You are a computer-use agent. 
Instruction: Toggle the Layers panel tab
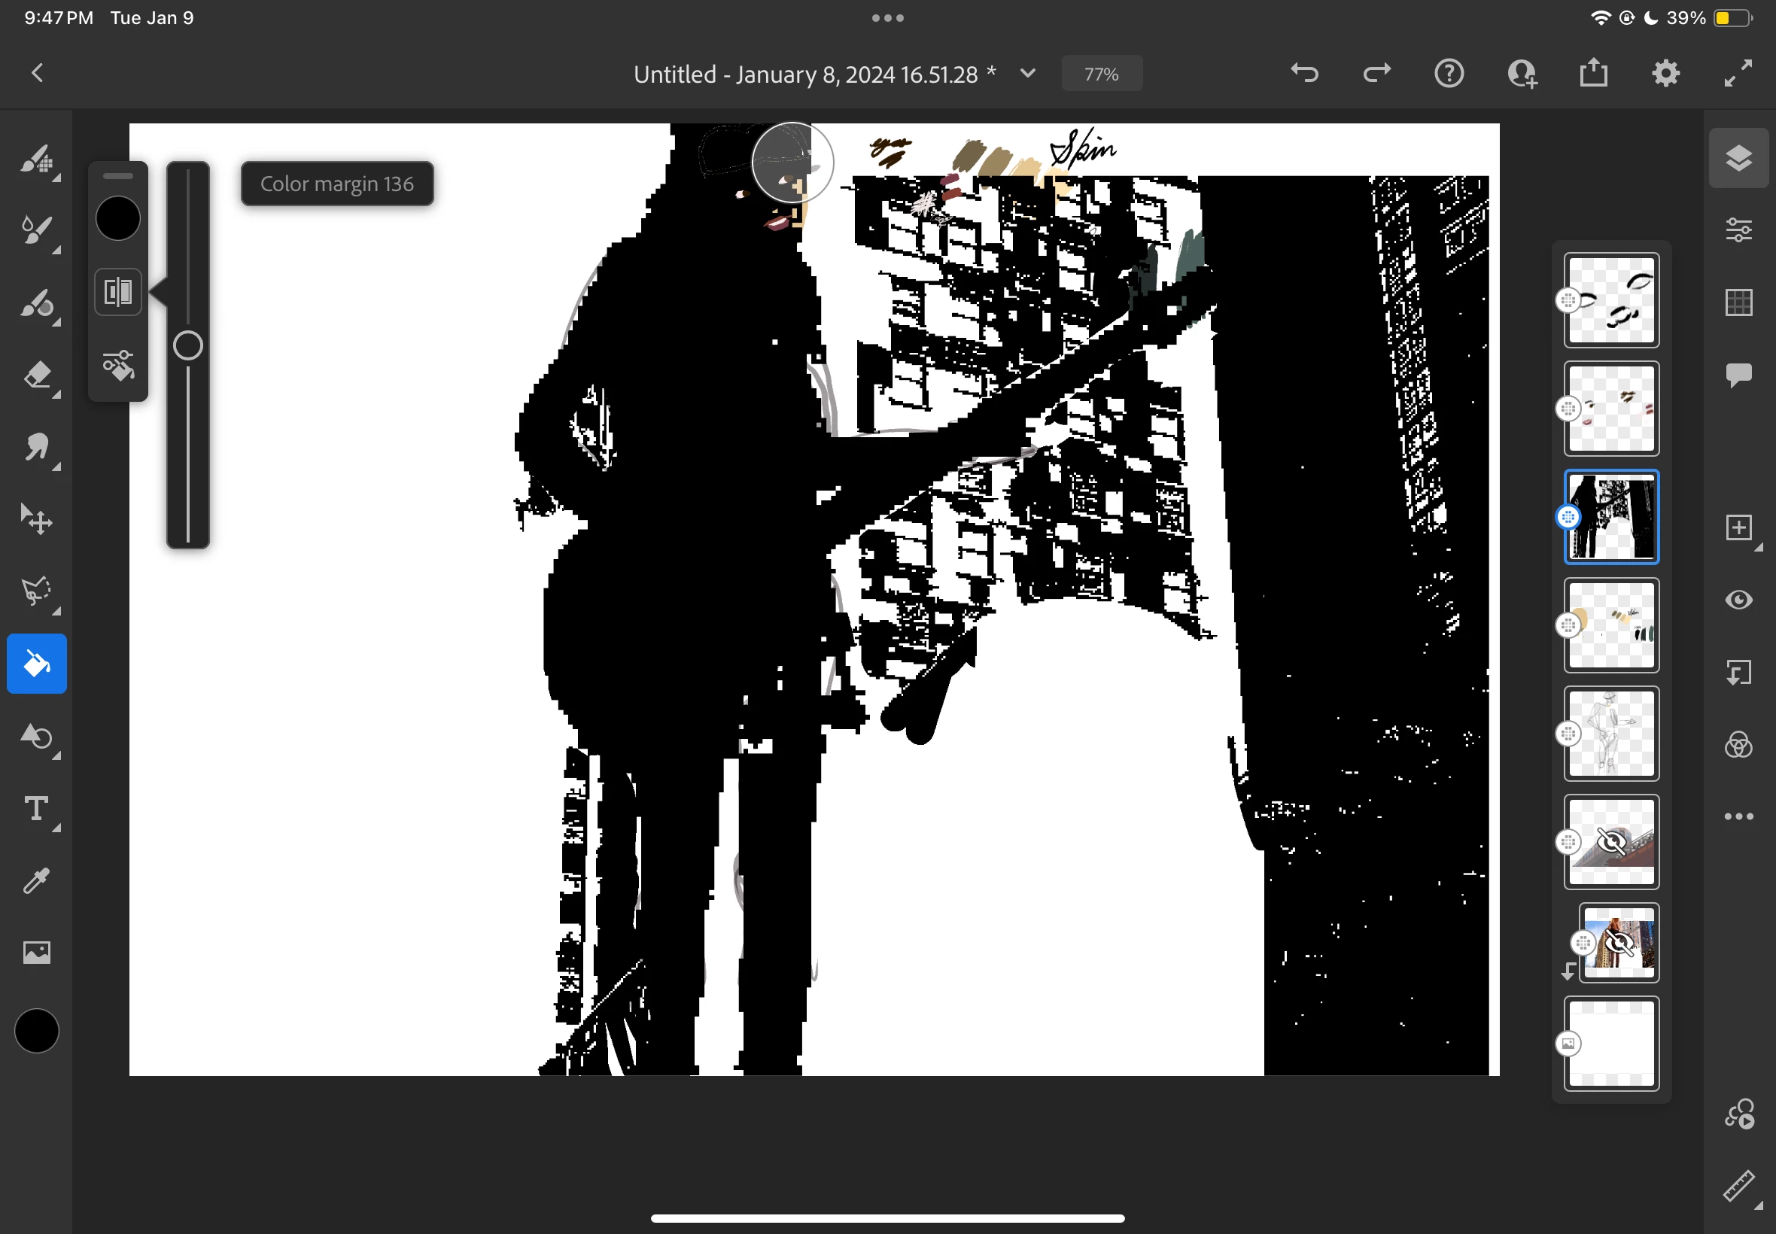(x=1738, y=159)
